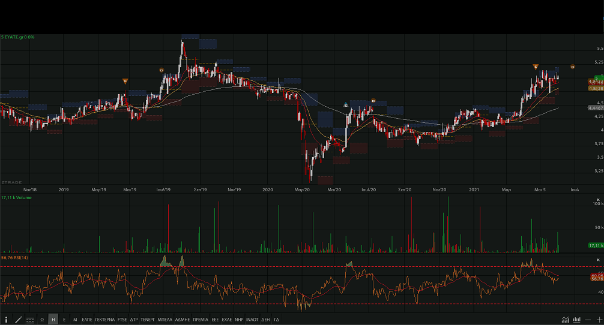Screen dimensions: 604x325
Task: Click the ΕΥΑΠΣ.gr chart legend
Action: (18, 37)
